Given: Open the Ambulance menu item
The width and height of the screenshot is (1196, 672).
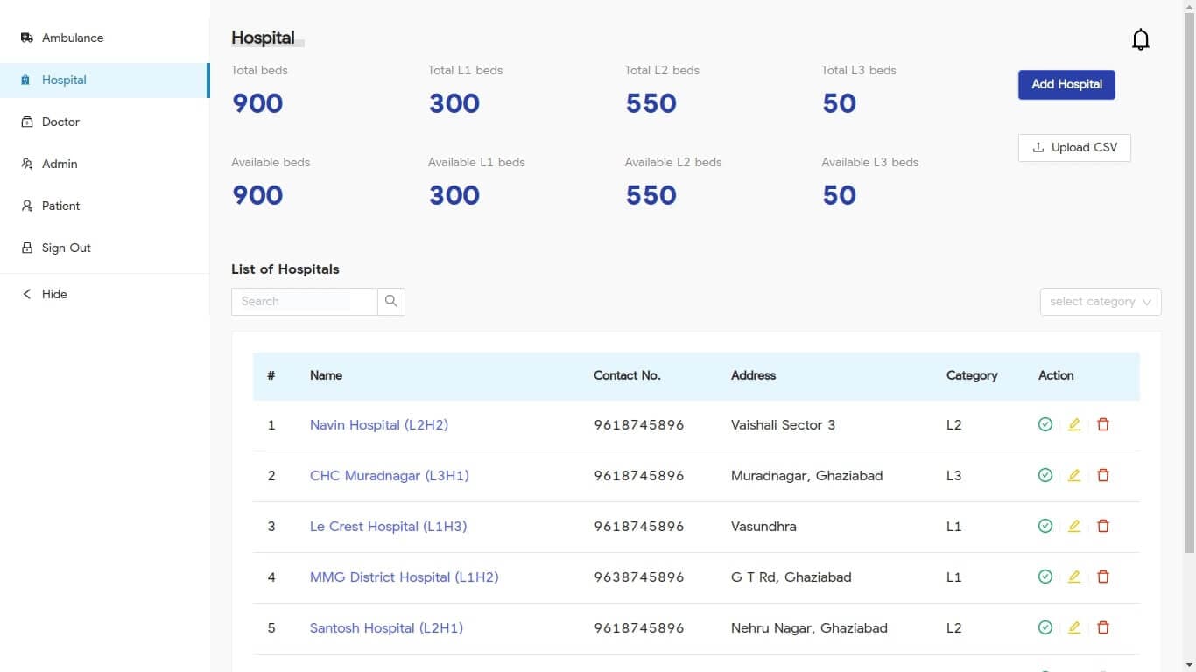Looking at the screenshot, I should (x=104, y=38).
